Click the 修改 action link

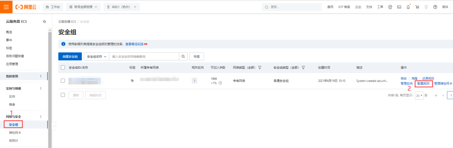404,78
